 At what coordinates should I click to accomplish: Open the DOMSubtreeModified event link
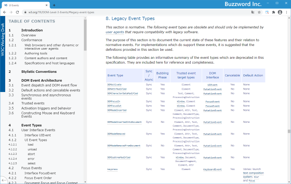(119, 158)
